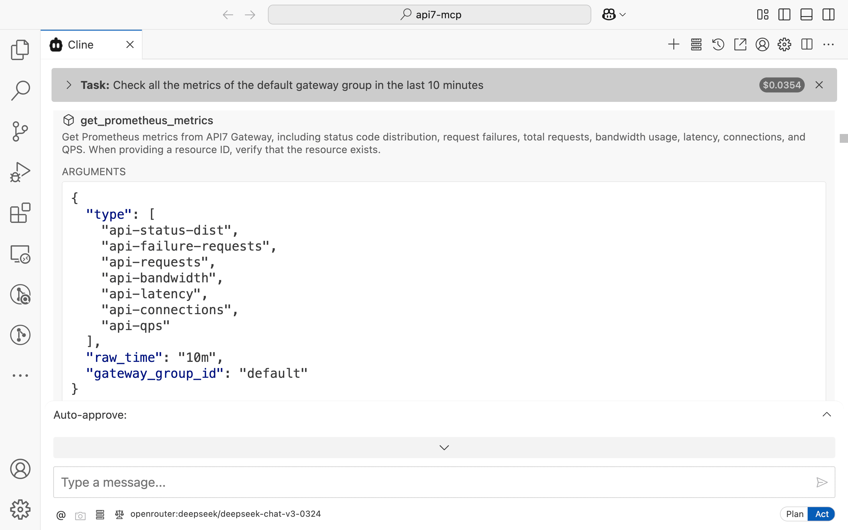
Task: Click the chat scrollbar thumb
Action: pyautogui.click(x=844, y=138)
